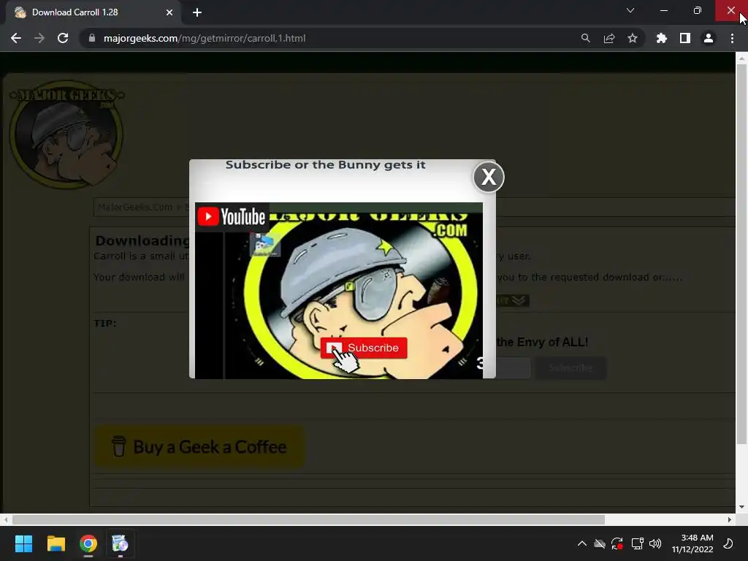
Task: Reload the current page
Action: pos(63,38)
